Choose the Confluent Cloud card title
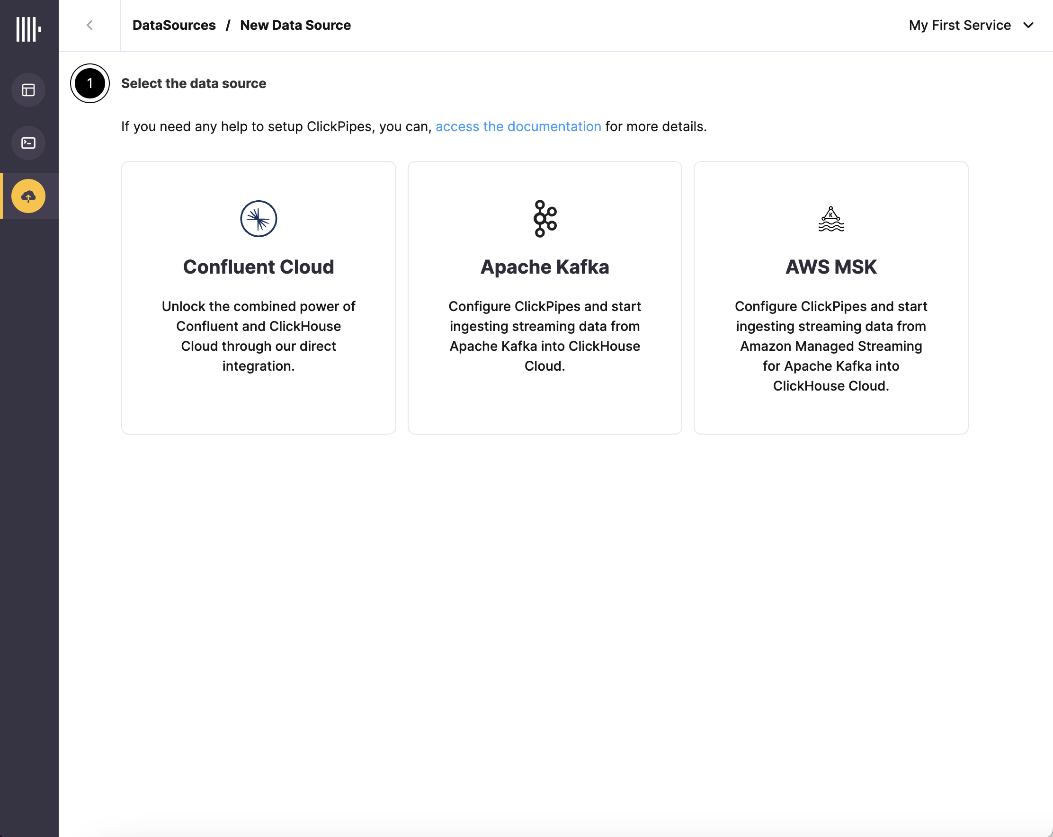The width and height of the screenshot is (1053, 837). coord(259,267)
